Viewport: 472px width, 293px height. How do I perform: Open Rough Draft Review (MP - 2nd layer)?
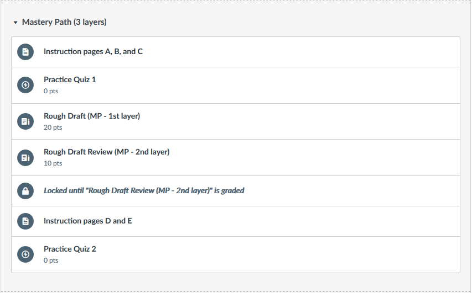[x=106, y=152]
